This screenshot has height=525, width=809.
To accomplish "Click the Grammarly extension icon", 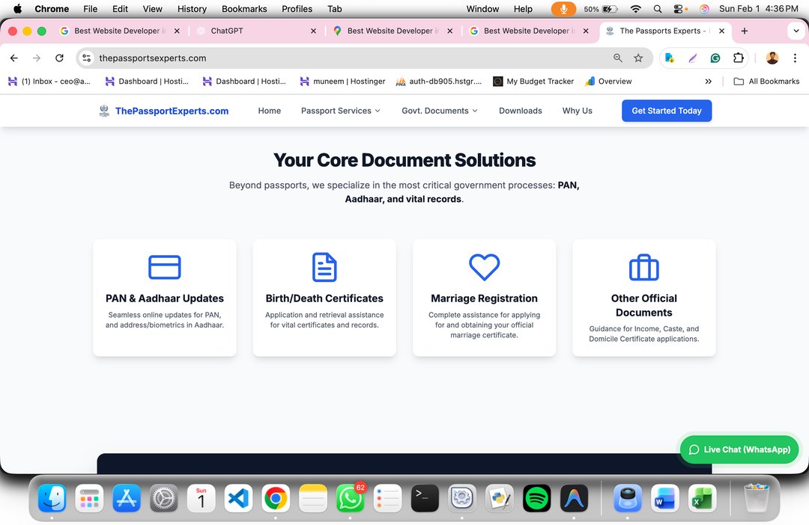I will [715, 58].
